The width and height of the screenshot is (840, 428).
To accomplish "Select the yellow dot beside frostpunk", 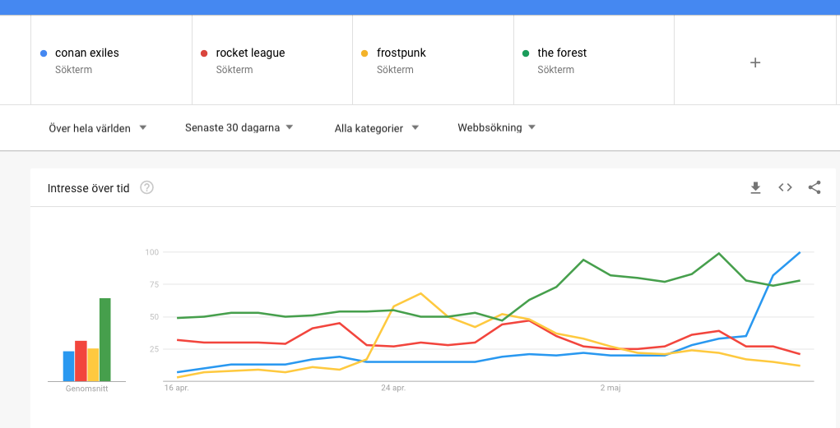I will point(364,53).
